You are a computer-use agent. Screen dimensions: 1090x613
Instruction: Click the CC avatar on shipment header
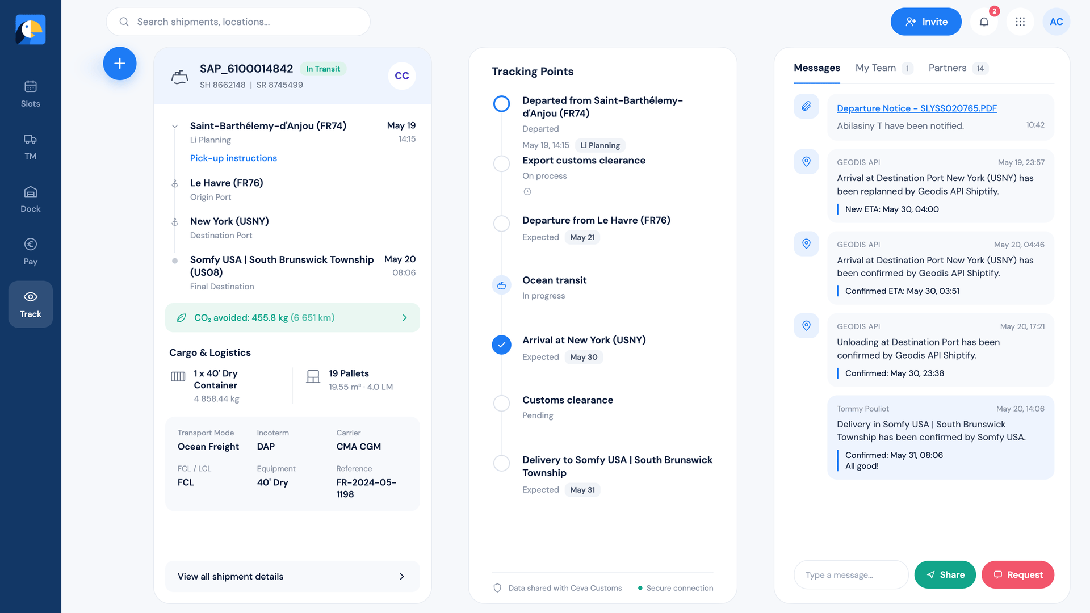click(x=402, y=76)
